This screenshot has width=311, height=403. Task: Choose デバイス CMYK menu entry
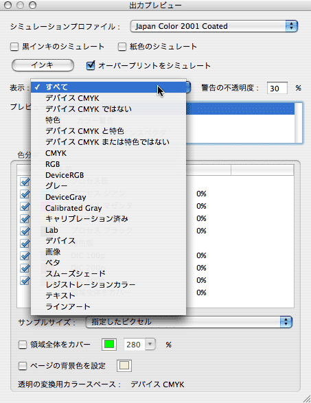[x=108, y=98]
